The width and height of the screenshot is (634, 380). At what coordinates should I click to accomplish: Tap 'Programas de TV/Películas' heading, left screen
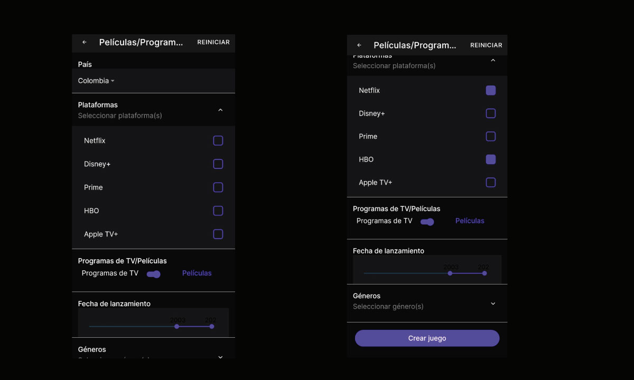pos(122,261)
